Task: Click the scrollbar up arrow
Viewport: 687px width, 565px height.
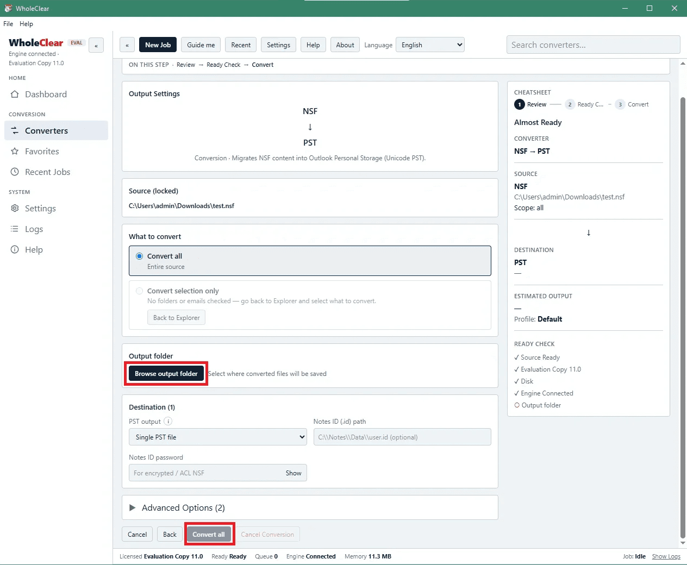Action: 683,64
